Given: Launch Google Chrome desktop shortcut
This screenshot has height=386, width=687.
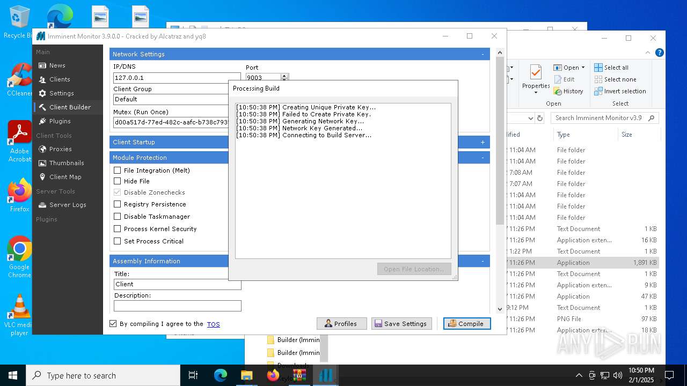Looking at the screenshot, I should pos(19,257).
